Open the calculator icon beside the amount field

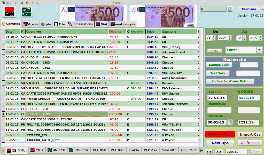[230, 9]
